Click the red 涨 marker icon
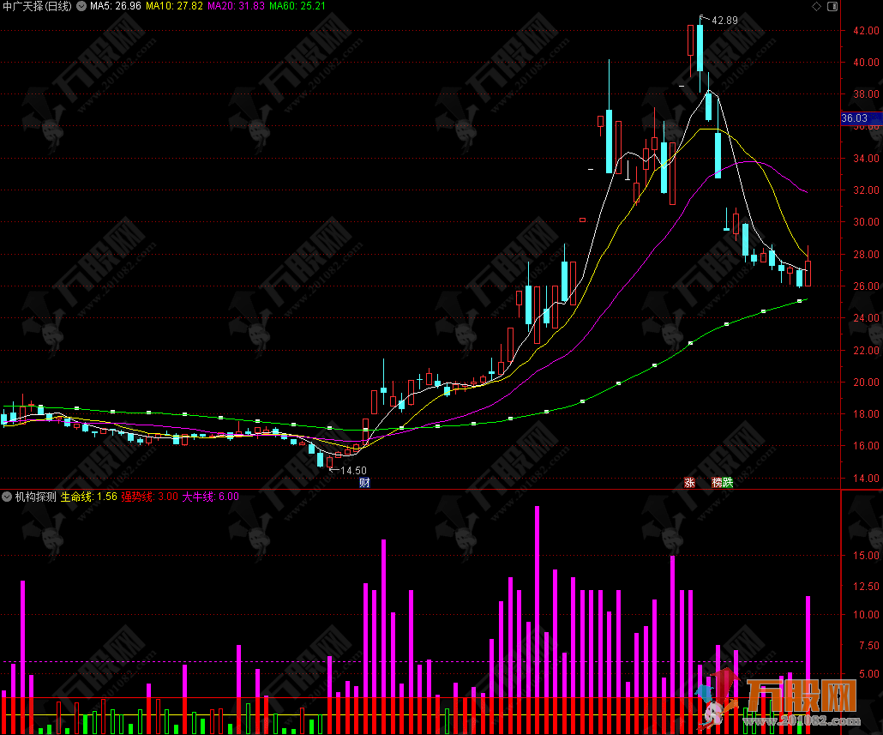 [x=688, y=483]
